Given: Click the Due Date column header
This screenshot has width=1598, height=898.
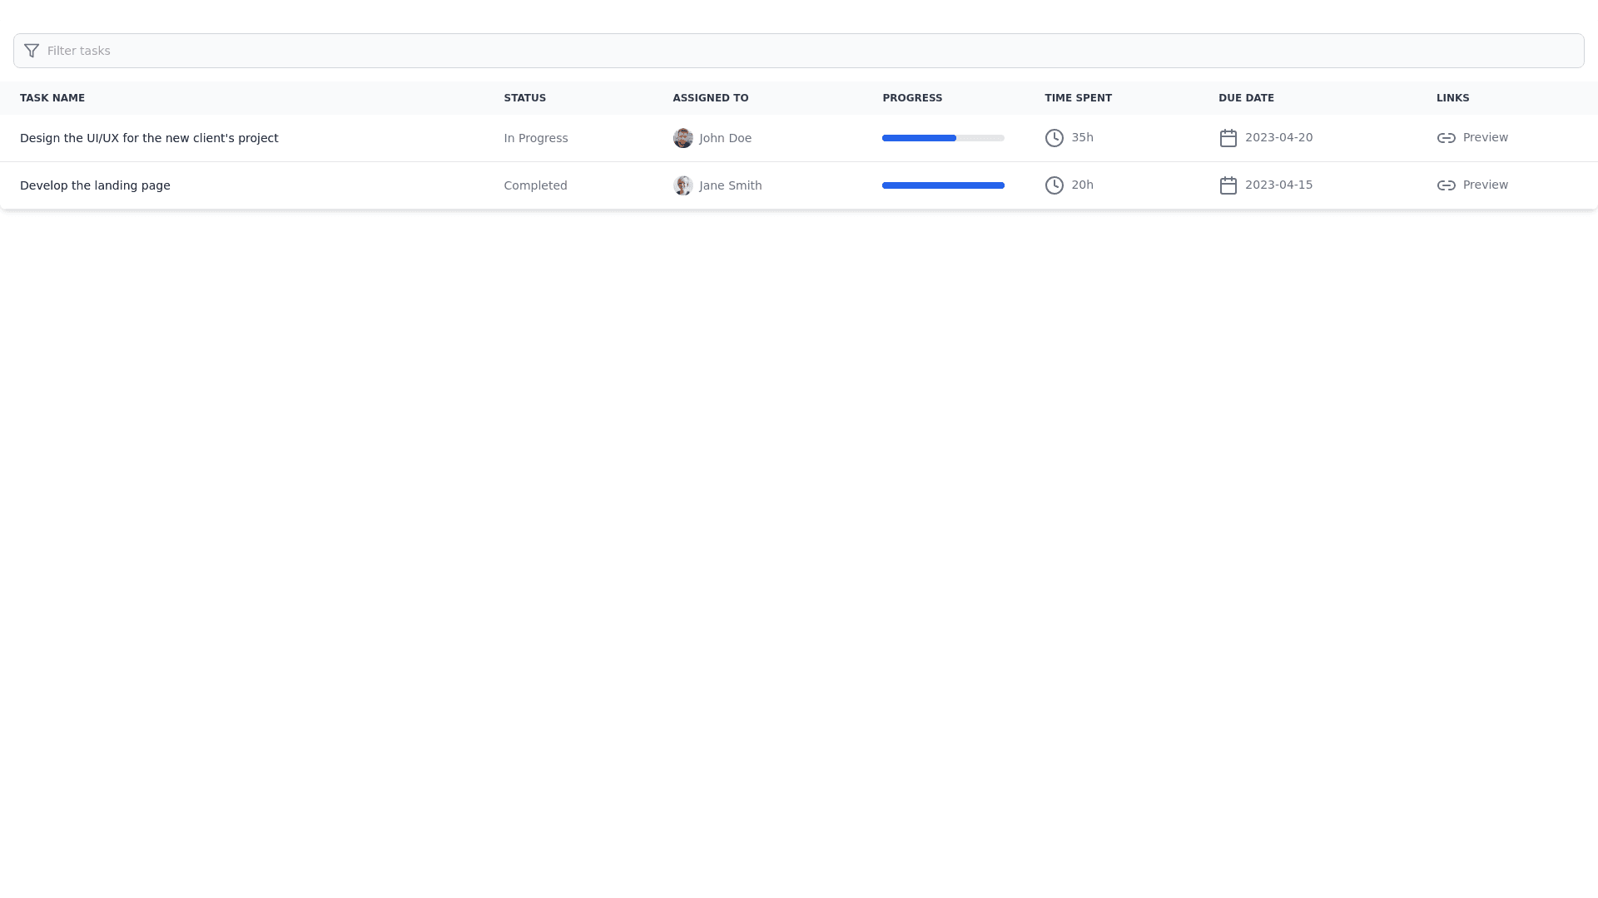Looking at the screenshot, I should (1246, 98).
